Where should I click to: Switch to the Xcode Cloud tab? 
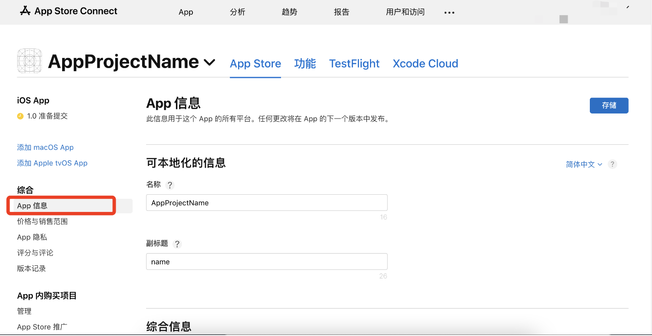pos(426,64)
